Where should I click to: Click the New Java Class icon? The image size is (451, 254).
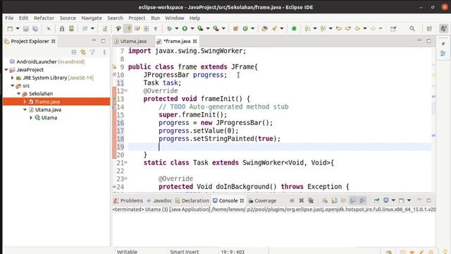245,28
